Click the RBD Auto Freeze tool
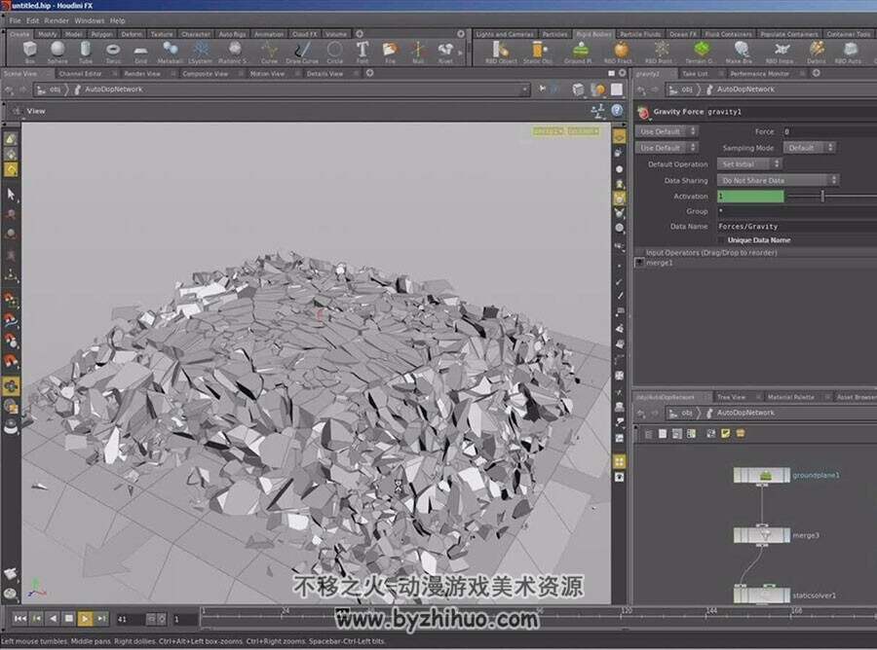This screenshot has height=650, width=877. coord(849,53)
